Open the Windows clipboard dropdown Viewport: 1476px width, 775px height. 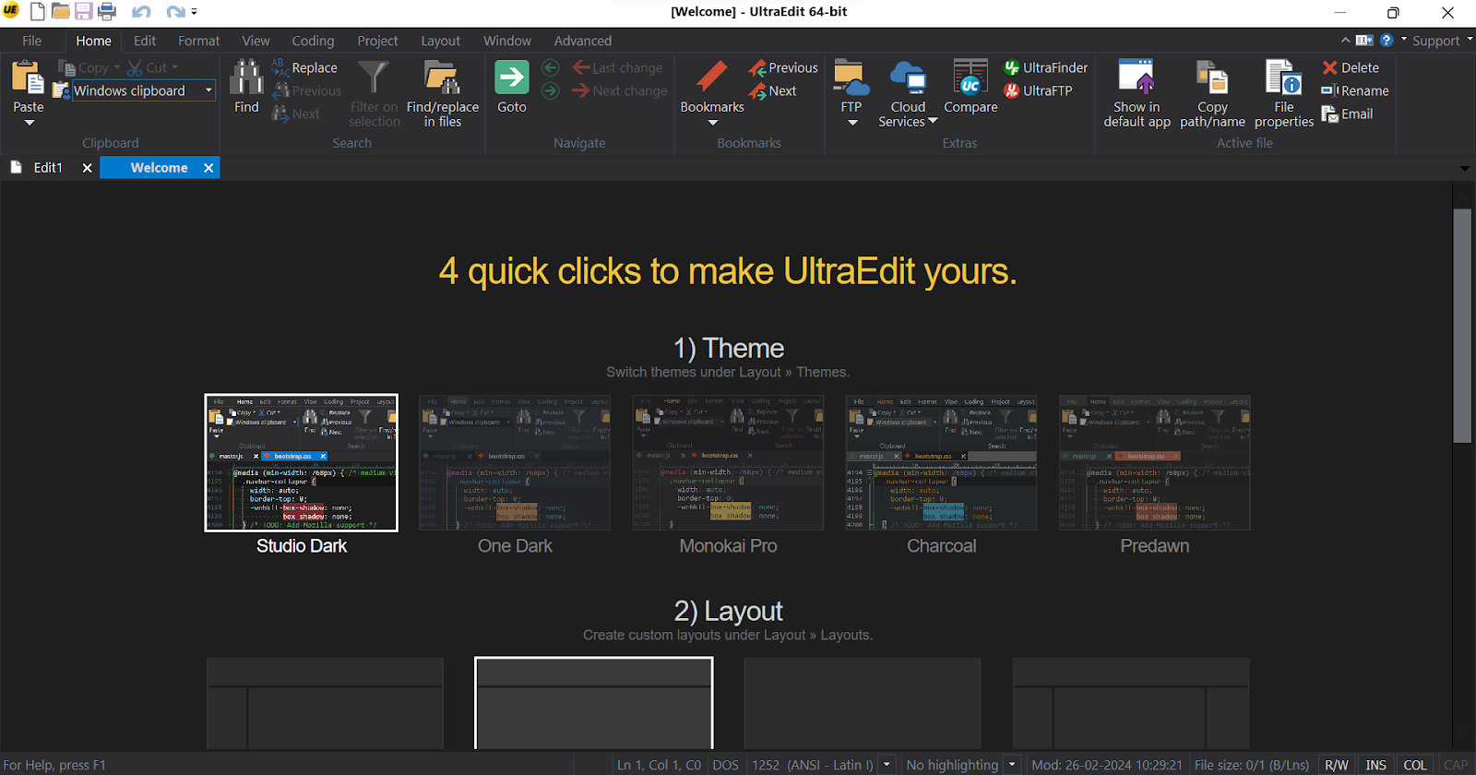(208, 90)
